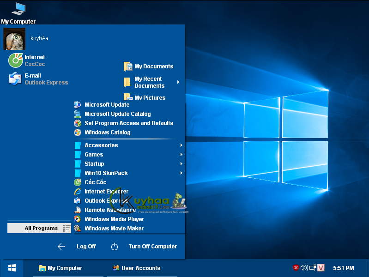Select the Microsoft Update menu entry text

point(107,104)
